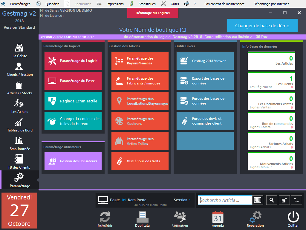This screenshot has width=306, height=230.
Task: Open Changer la couleur des tuiles
Action: click(73, 121)
